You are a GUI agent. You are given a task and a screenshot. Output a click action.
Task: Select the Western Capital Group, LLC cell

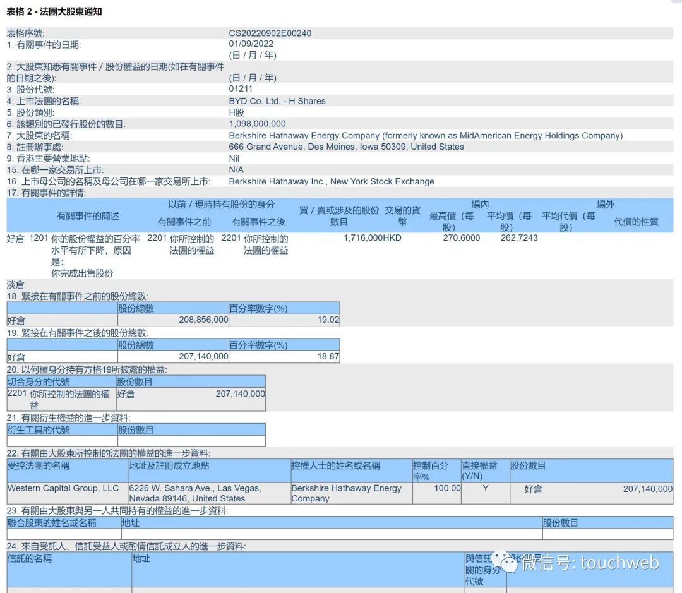(x=63, y=488)
